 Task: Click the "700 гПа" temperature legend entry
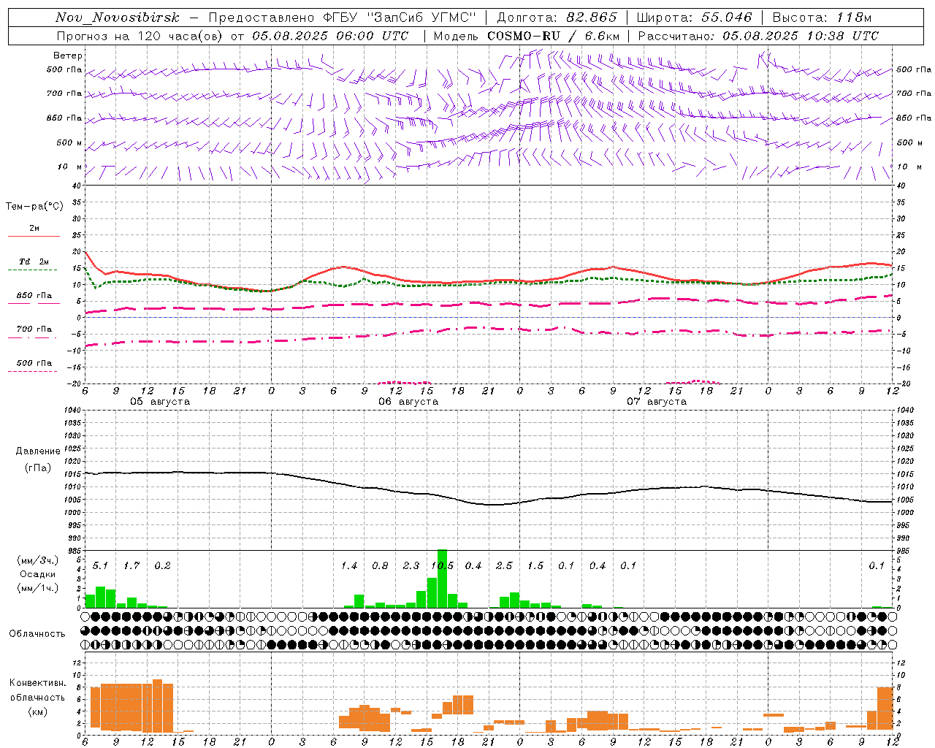tap(34, 329)
